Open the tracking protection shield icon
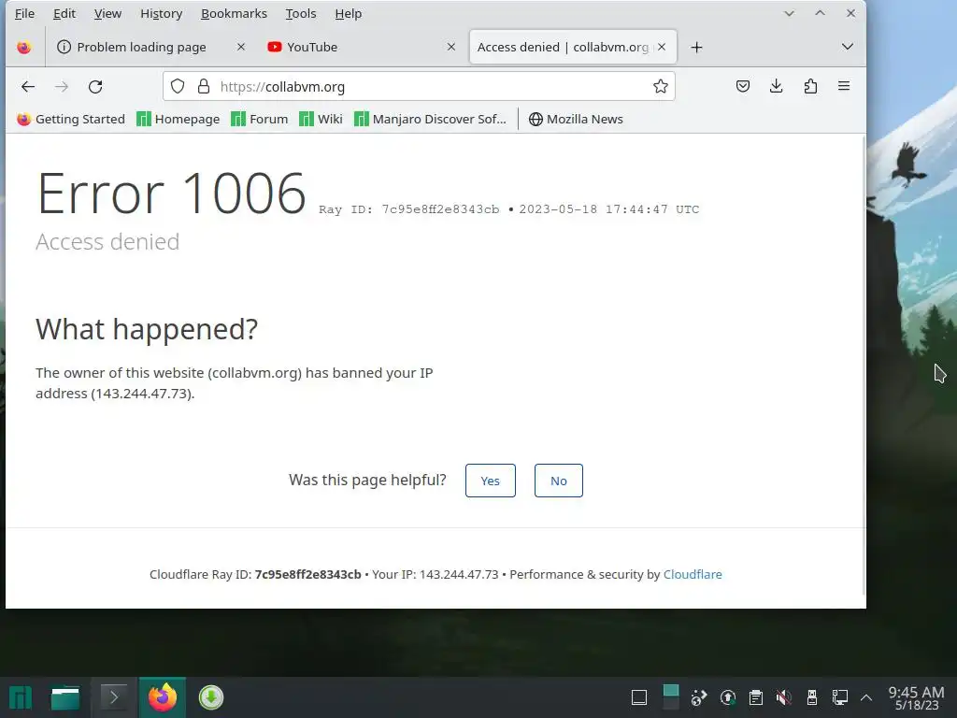 click(x=178, y=87)
